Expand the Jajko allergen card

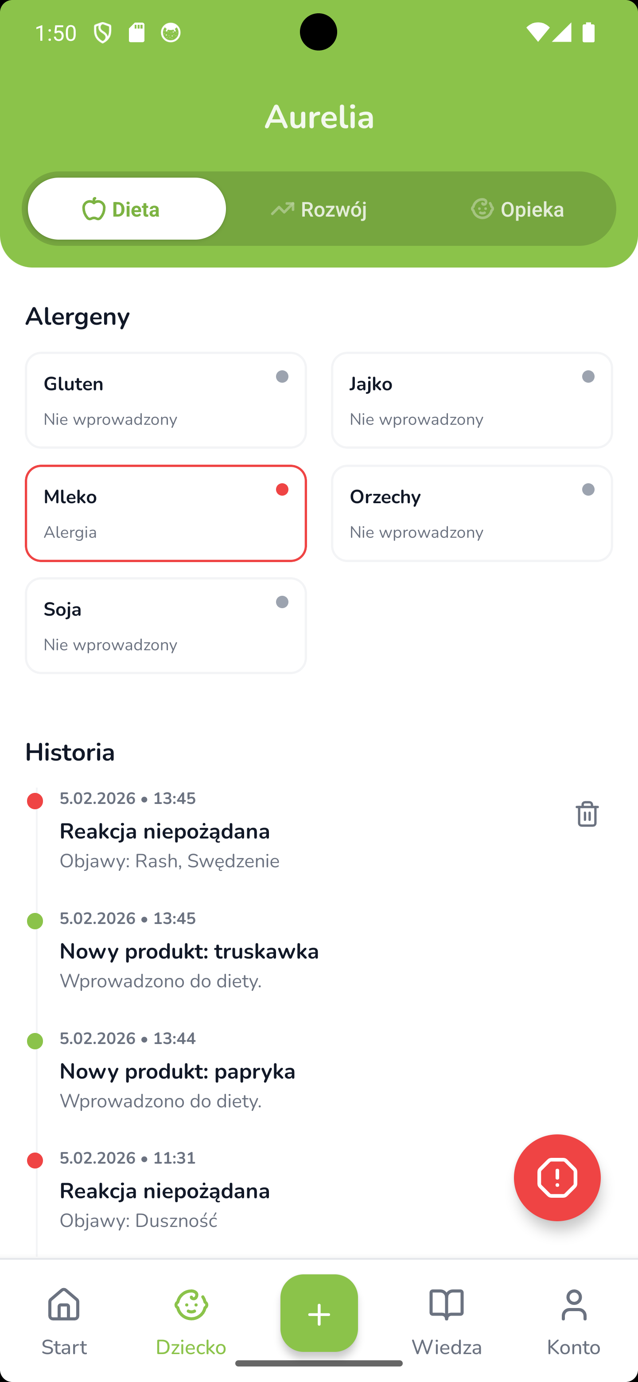click(472, 400)
